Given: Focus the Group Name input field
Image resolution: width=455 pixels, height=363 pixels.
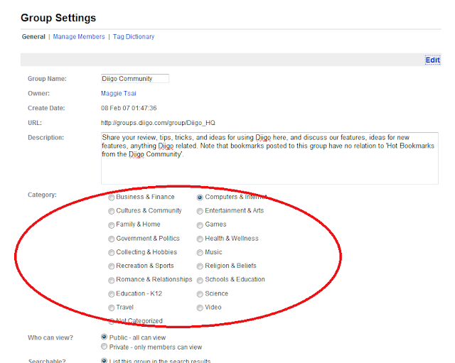Looking at the screenshot, I should click(x=135, y=79).
